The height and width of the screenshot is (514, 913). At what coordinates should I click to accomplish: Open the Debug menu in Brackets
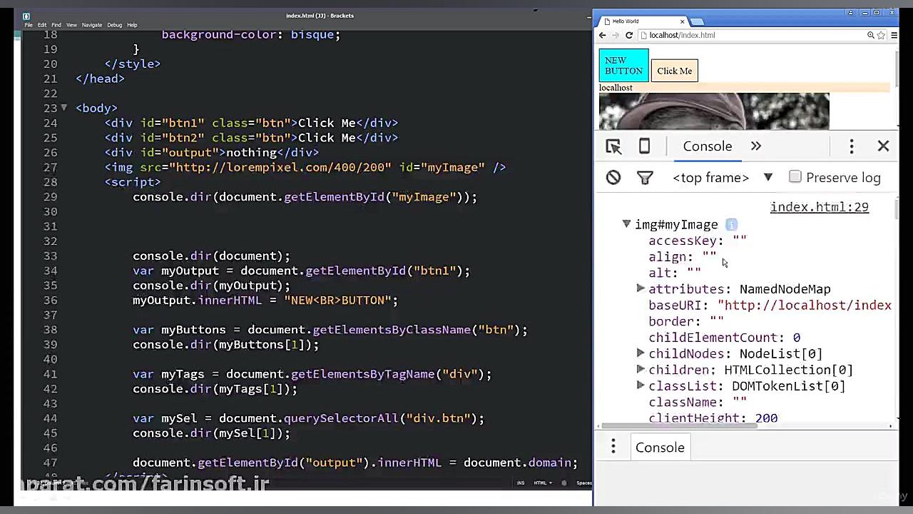115,25
